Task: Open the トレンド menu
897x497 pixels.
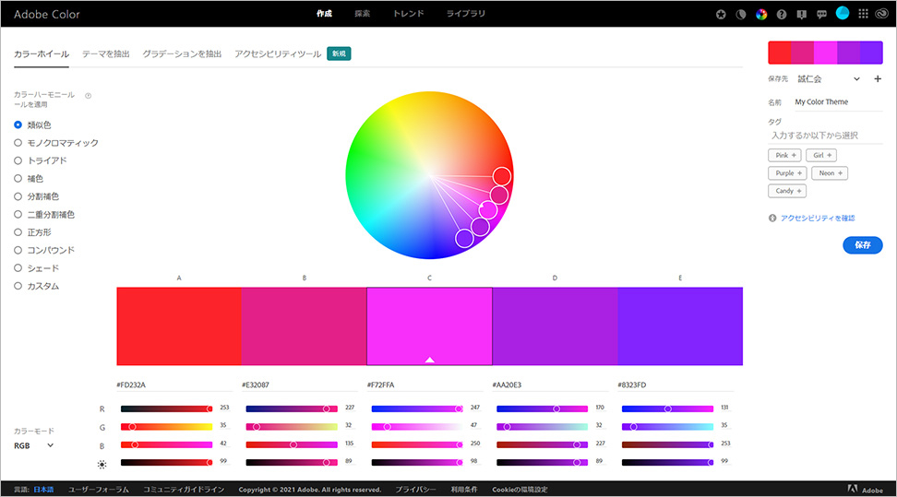Action: [x=408, y=13]
